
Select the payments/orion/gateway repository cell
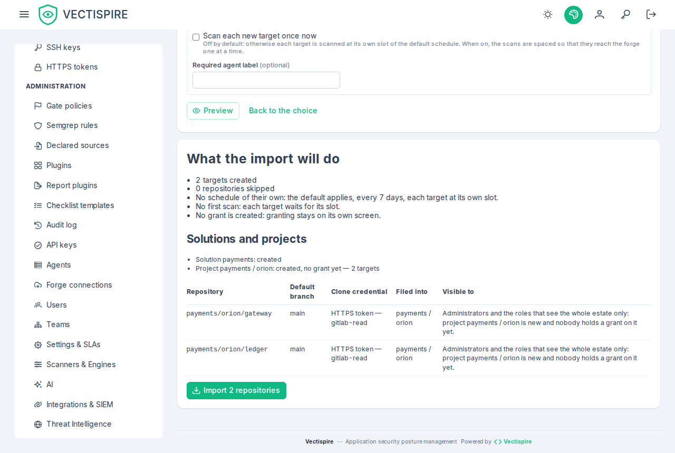(x=229, y=313)
